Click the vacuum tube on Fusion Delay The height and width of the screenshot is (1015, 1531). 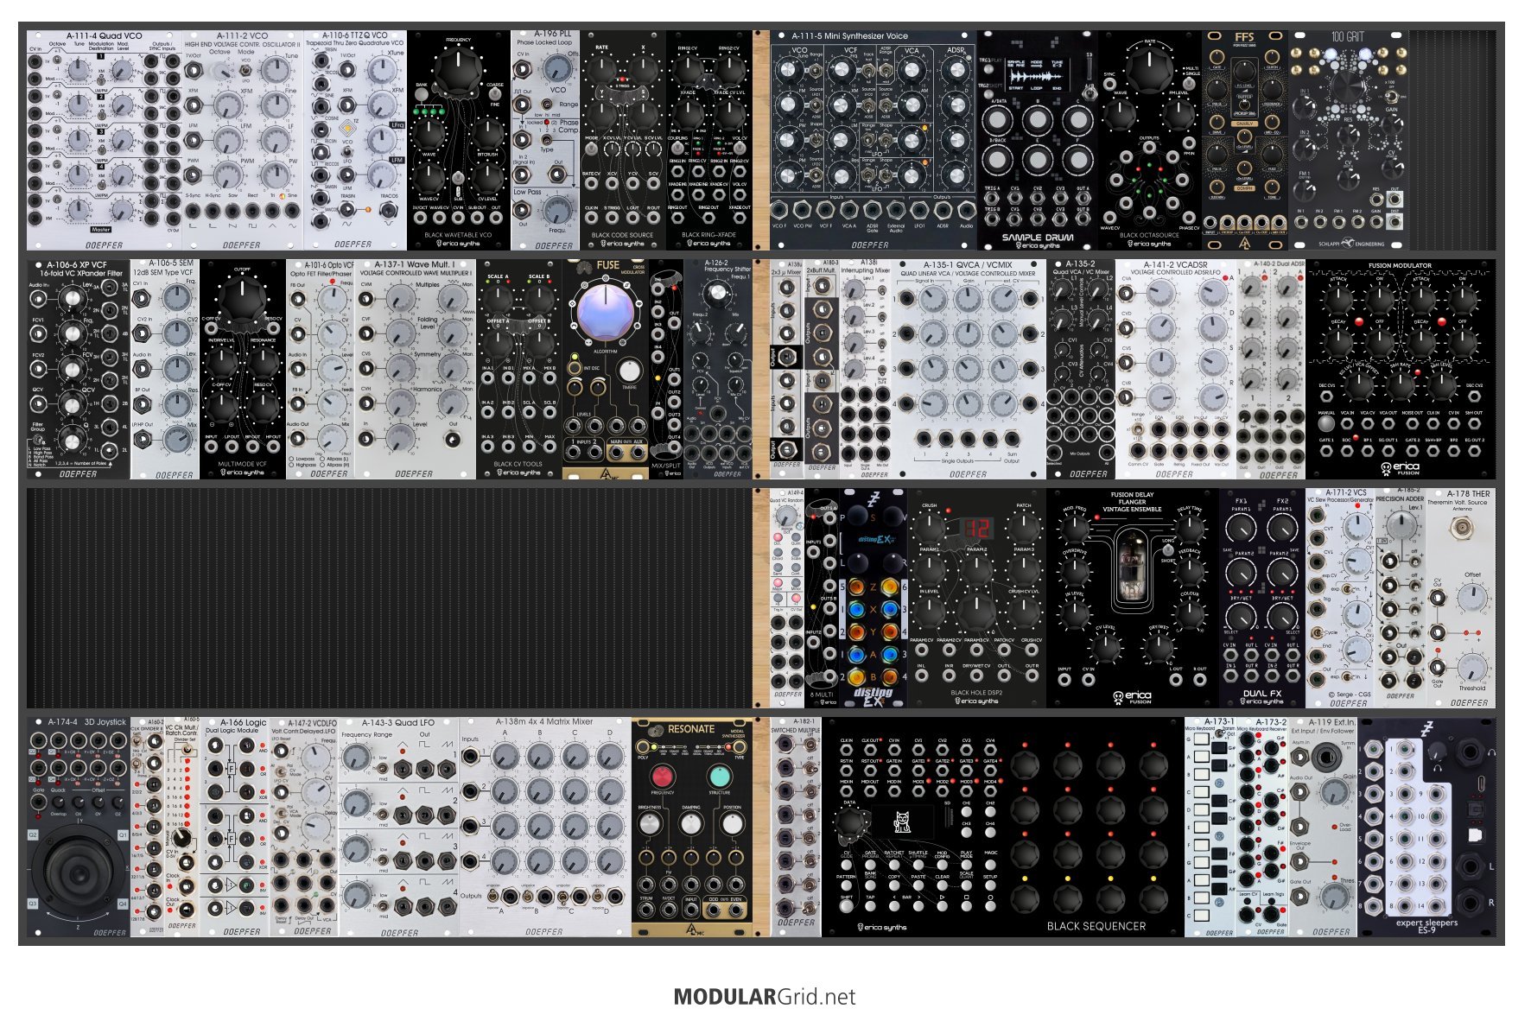click(x=1131, y=566)
